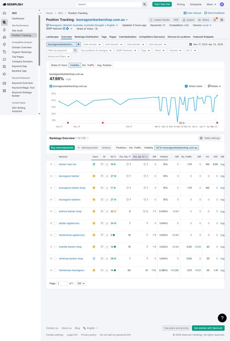230x341 pixels.
Task: Open the Intent filter dropdown
Action: pos(160,51)
